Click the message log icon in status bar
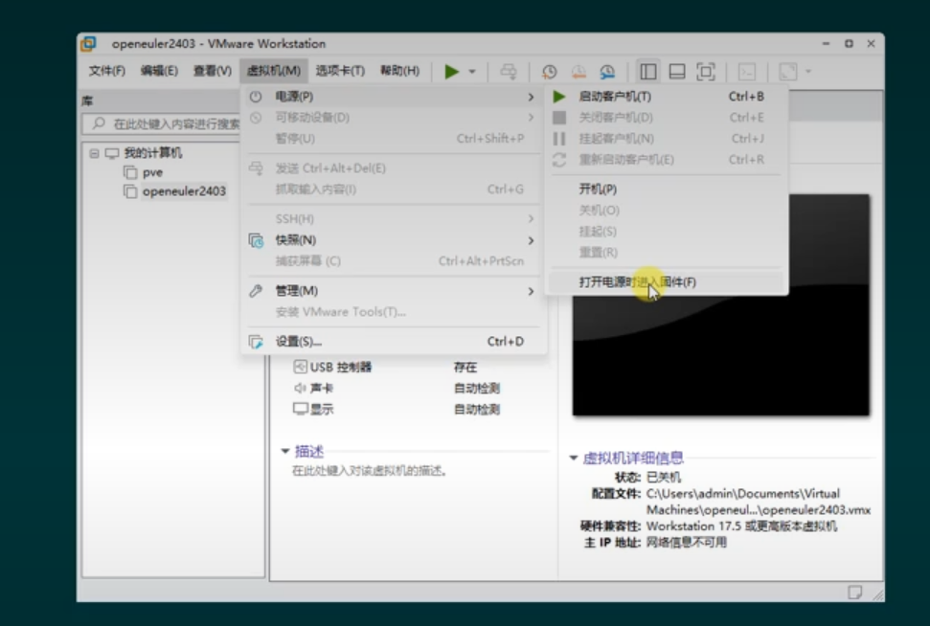The height and width of the screenshot is (626, 930). [854, 592]
